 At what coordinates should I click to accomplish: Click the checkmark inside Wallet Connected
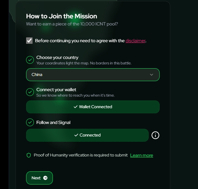click(75, 107)
